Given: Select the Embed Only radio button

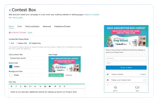Looking at the screenshot, I should coord(30,43).
